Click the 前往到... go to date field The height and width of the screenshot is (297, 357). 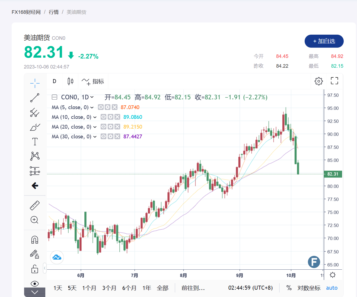[x=193, y=288]
